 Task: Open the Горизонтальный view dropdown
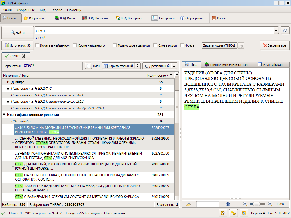tap(121, 66)
